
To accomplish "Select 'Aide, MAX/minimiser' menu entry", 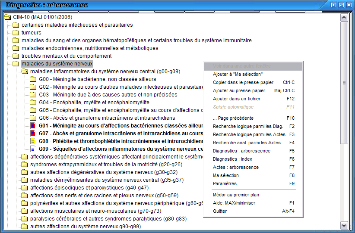I will [253, 203].
